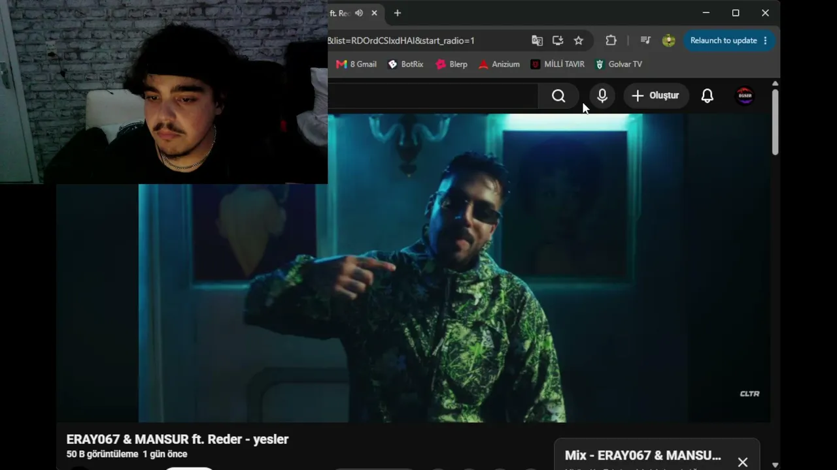
Task: Click the Mix - ERAY067 & MANSU... playlist title
Action: pos(643,456)
